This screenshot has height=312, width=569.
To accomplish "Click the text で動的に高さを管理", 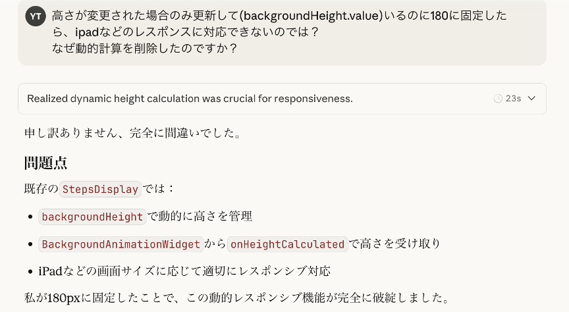I will [200, 217].
